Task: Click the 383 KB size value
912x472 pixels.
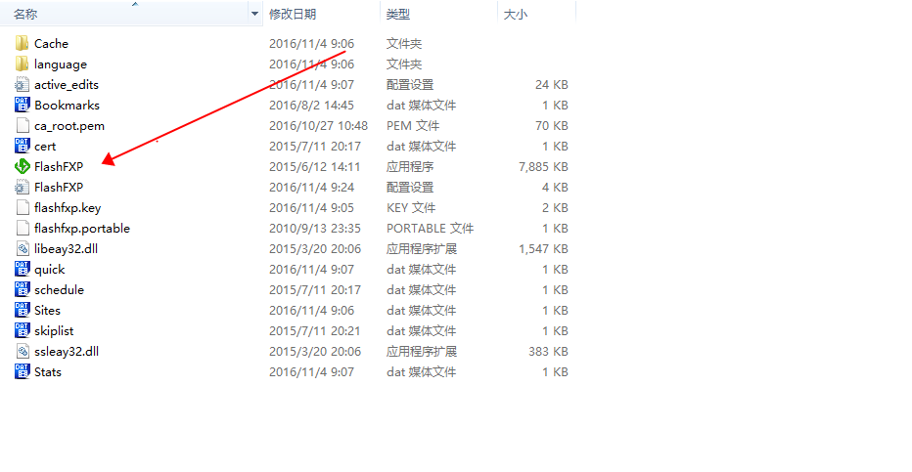Action: point(549,351)
